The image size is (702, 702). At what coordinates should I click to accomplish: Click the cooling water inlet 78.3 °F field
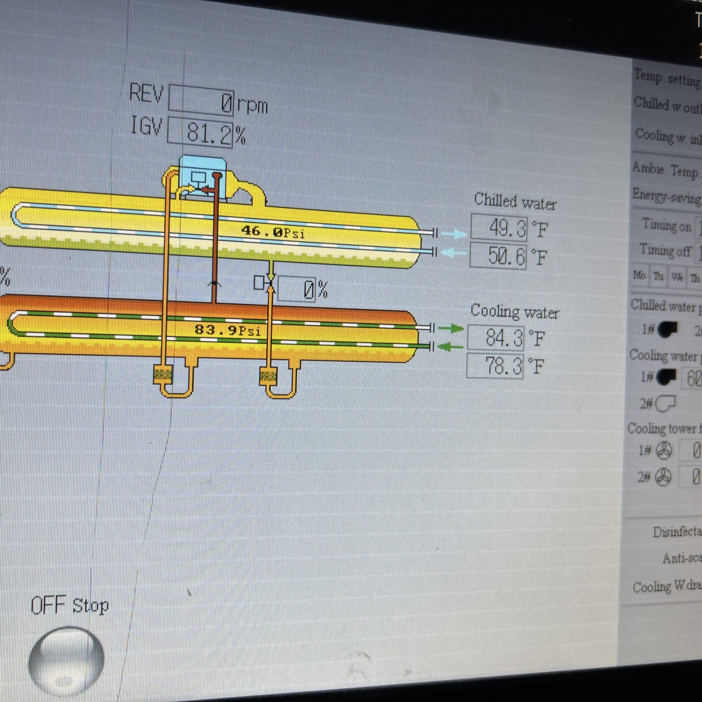495,365
